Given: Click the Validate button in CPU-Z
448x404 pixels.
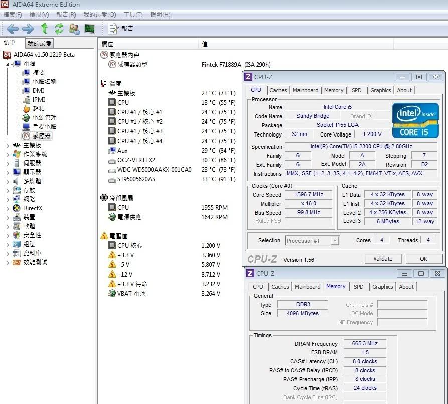Looking at the screenshot, I should tap(383, 259).
